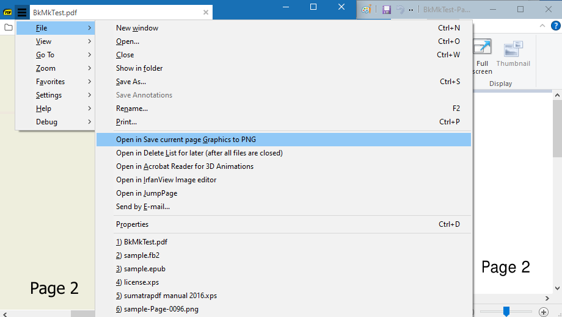
Task: Select Show in folder
Action: tap(283, 68)
